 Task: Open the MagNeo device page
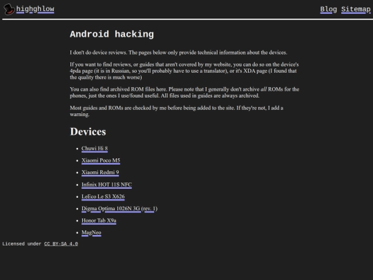coord(91,232)
